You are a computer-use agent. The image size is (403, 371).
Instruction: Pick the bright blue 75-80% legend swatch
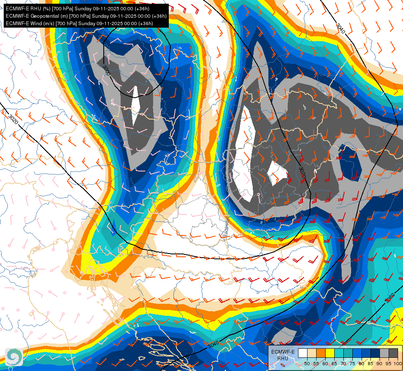point(357,353)
